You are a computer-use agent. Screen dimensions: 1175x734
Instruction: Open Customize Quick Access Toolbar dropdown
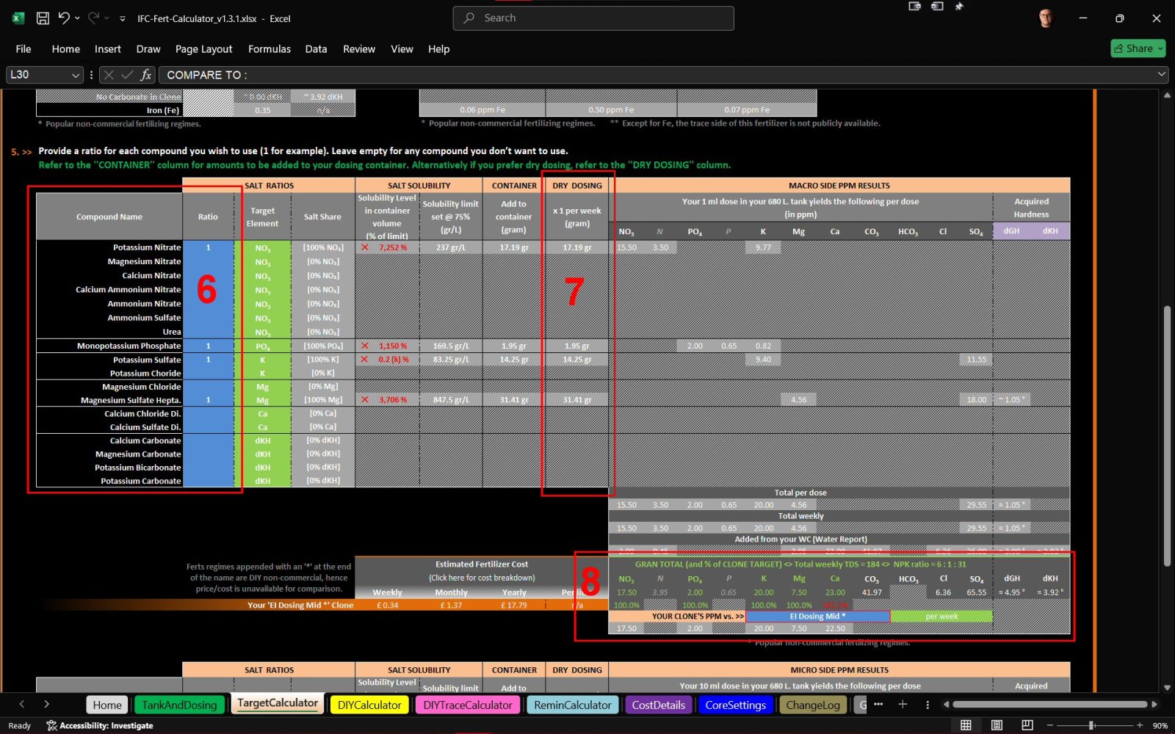123,19
